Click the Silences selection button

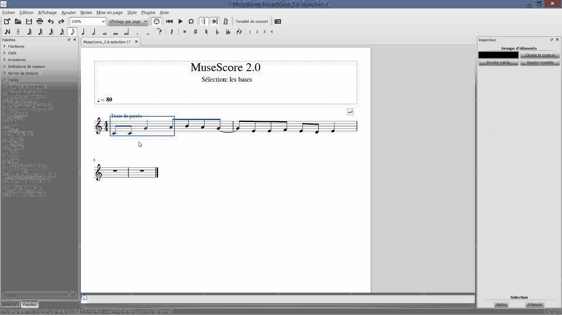[x=535, y=305]
